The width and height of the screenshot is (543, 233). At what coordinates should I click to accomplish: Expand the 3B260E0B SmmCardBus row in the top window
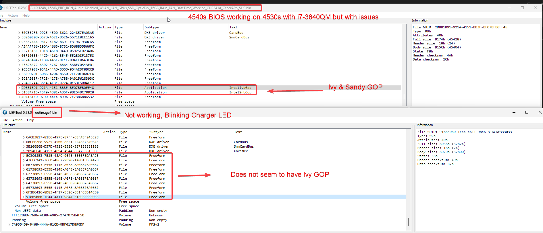coord(19,37)
